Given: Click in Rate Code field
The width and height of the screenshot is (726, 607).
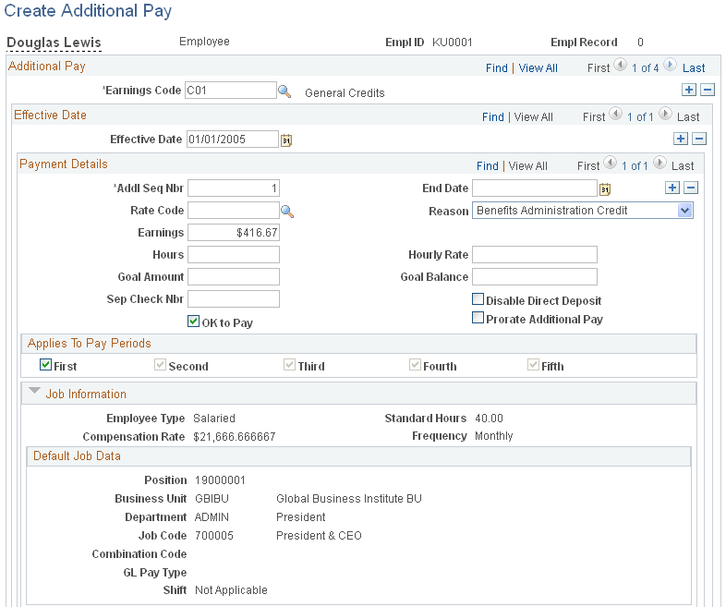Looking at the screenshot, I should [x=234, y=211].
